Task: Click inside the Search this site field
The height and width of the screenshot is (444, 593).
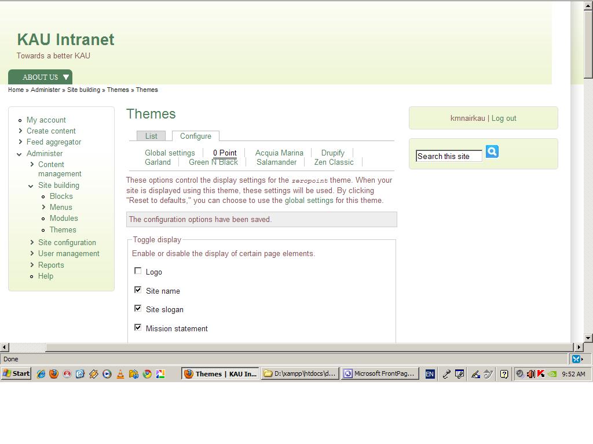Action: [x=448, y=156]
